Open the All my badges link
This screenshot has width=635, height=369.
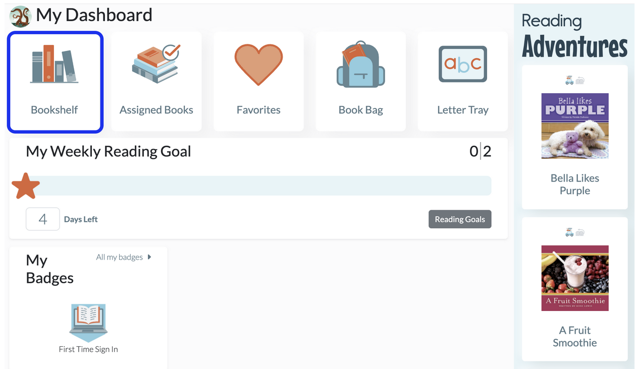coord(120,257)
